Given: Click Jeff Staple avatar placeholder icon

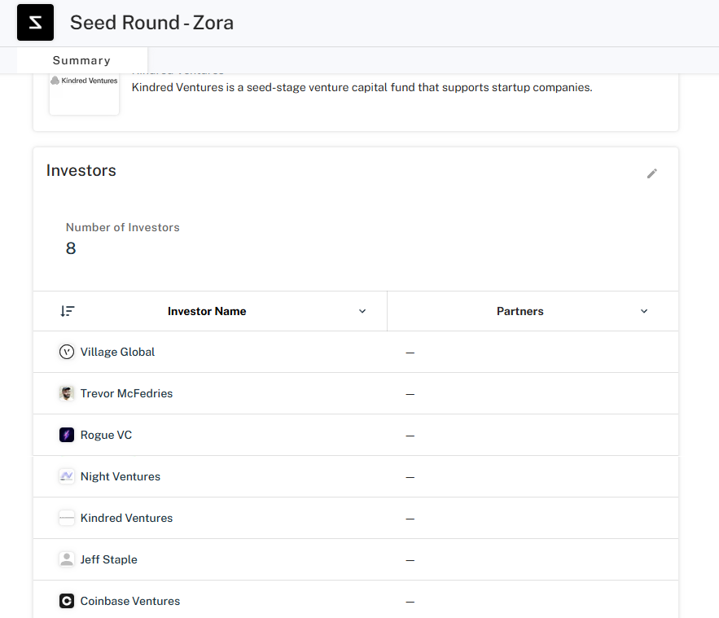Looking at the screenshot, I should (67, 559).
